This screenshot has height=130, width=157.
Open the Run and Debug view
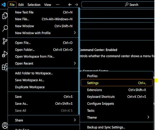point(5,54)
